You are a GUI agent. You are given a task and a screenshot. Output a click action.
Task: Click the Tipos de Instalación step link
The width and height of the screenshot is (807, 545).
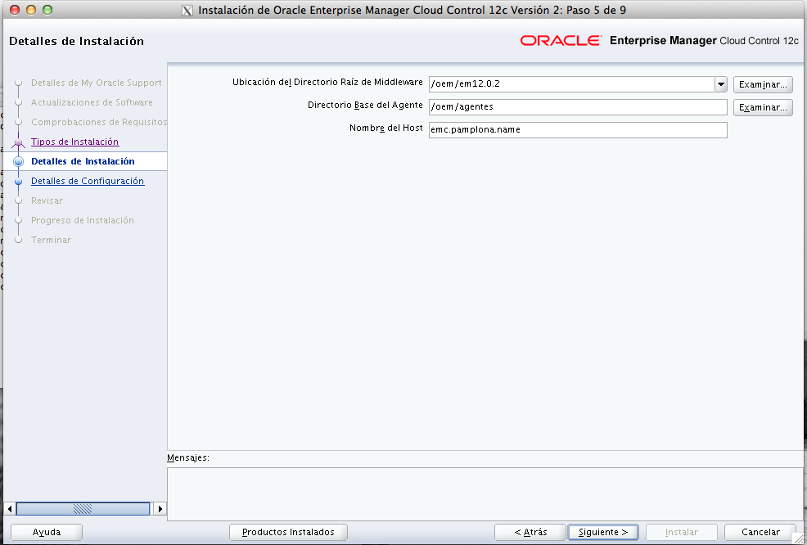click(x=74, y=142)
